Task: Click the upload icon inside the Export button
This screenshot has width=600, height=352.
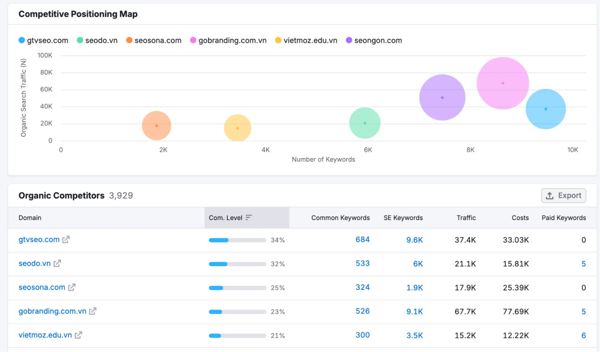Action: (549, 195)
